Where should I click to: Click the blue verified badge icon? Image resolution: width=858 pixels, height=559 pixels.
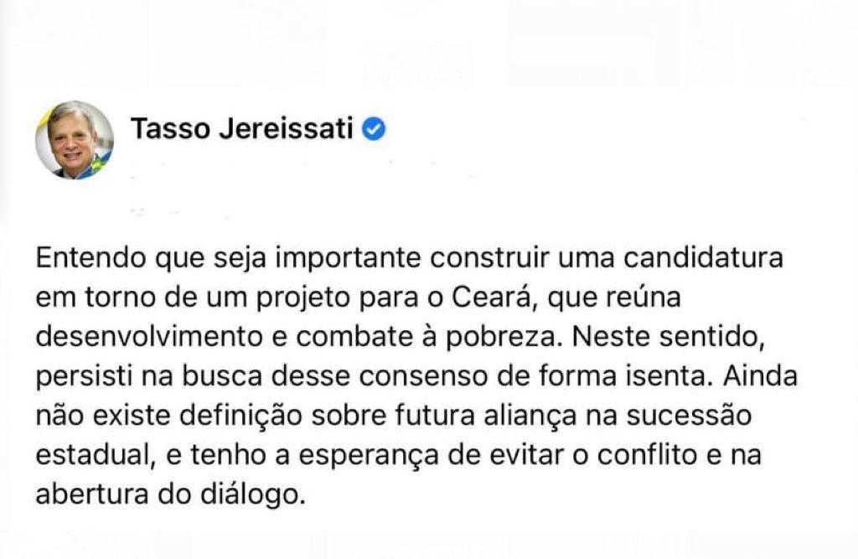[x=374, y=130]
